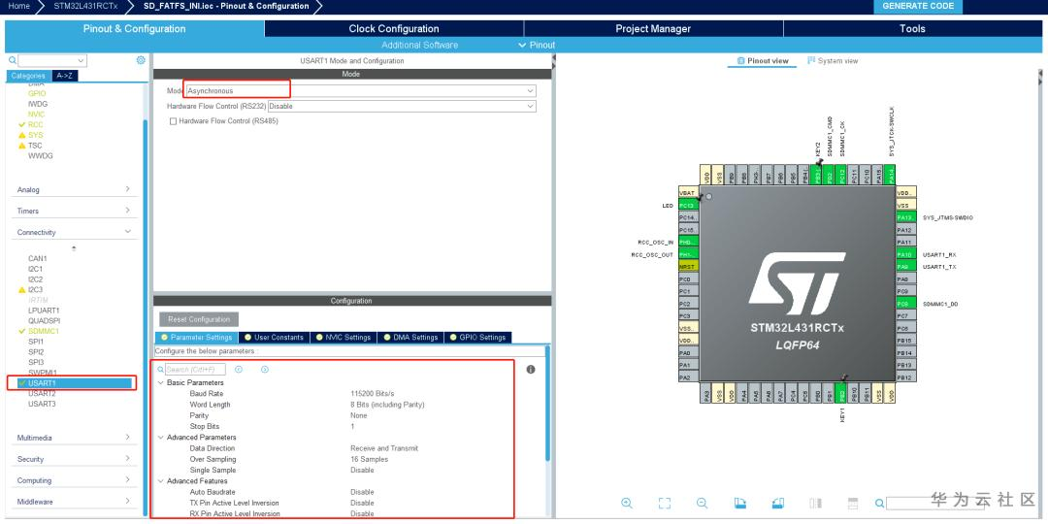The height and width of the screenshot is (524, 1048).
Task: Select the GPIO Settings tab
Action: 477,338
